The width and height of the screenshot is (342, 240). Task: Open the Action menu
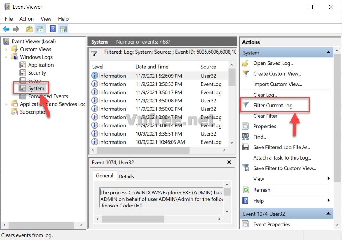pyautogui.click(x=26, y=19)
